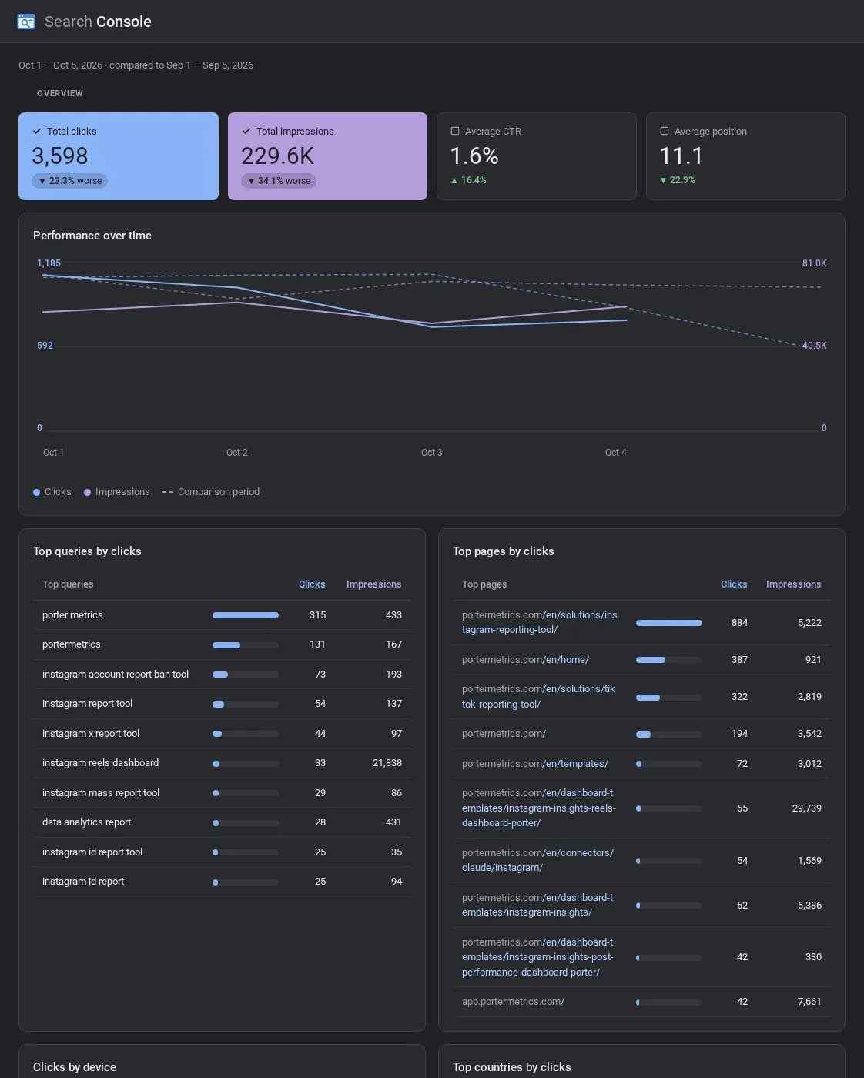864x1078 pixels.
Task: Select the 'instagram report tool' query
Action: pyautogui.click(x=222, y=704)
